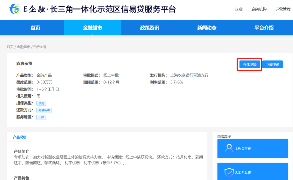Select the 先息后本 repayment method tag
The height and width of the screenshot is (180, 293).
pyautogui.click(x=44, y=110)
